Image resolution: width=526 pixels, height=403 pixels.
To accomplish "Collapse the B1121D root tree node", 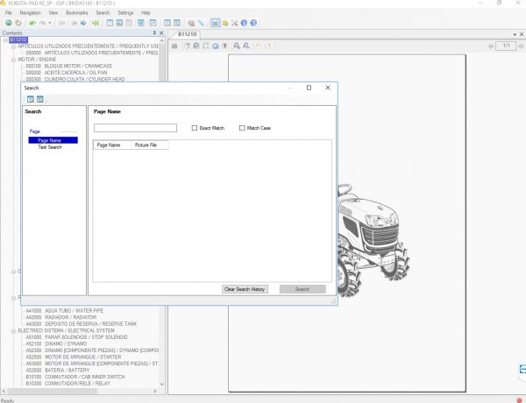I will (4, 39).
